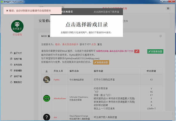Click the 点击登陆 login link under the logo
The height and width of the screenshot is (121, 176).
(17, 34)
